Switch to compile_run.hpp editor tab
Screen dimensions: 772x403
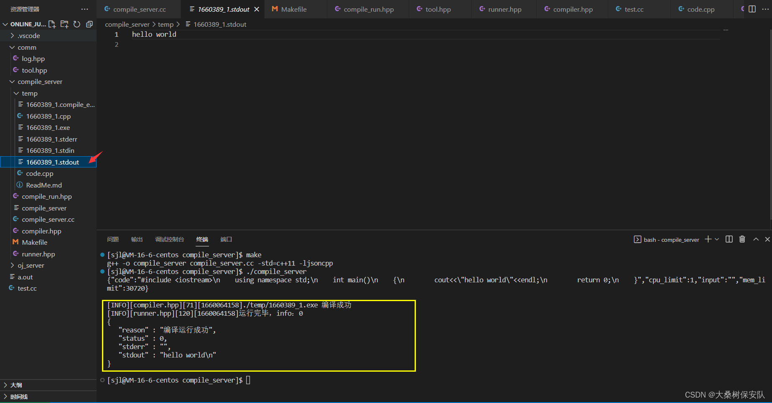point(368,9)
